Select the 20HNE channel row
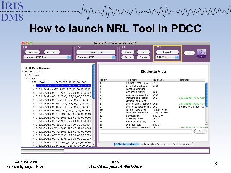The height and width of the screenshot is (173, 231). point(63,142)
